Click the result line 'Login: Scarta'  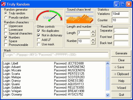point(11,74)
